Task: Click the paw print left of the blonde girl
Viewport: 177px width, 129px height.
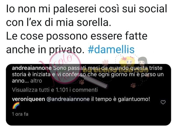Action: [105, 63]
